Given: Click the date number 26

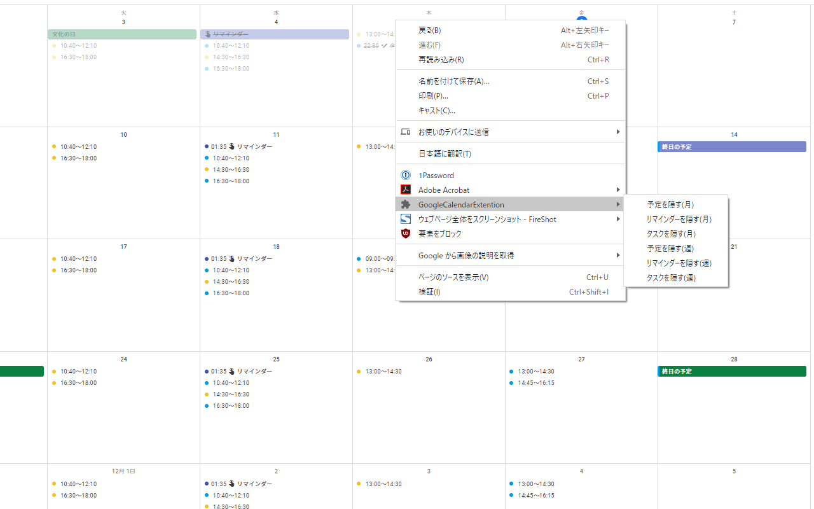Looking at the screenshot, I should tap(429, 359).
